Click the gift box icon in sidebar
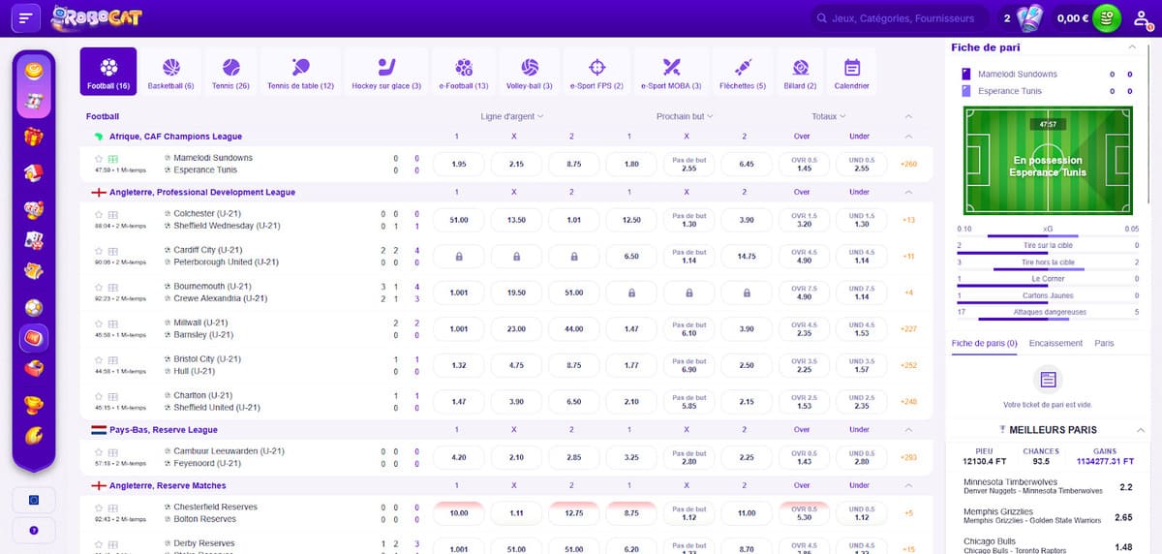This screenshot has height=554, width=1162. point(34,138)
